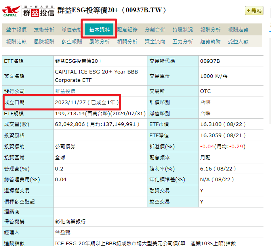Click the 群益投信 issuer company link

[x=65, y=91]
